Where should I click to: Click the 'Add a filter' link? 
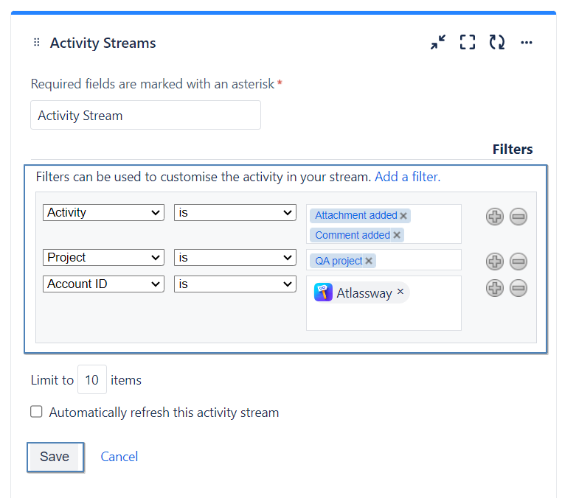pos(408,177)
